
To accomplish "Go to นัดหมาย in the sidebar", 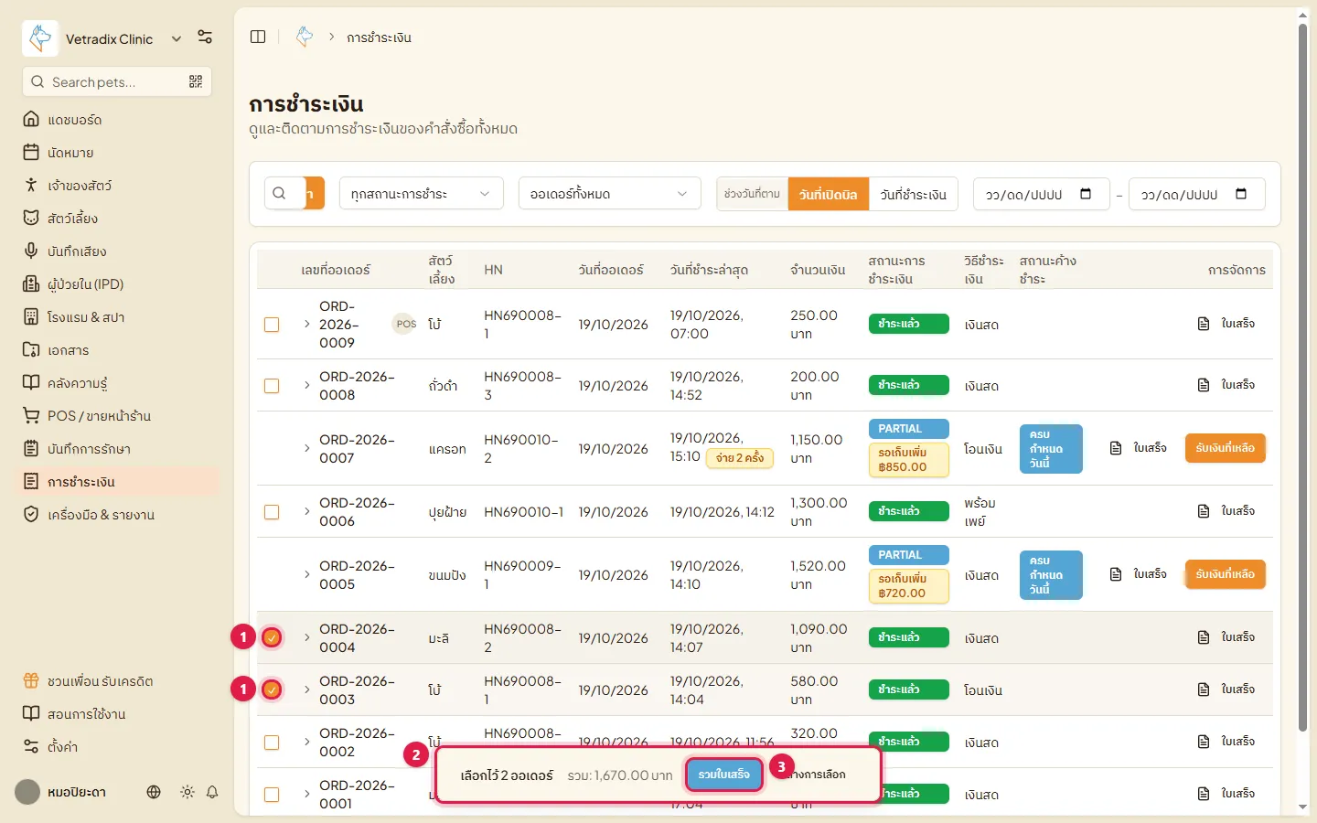I will tap(117, 152).
